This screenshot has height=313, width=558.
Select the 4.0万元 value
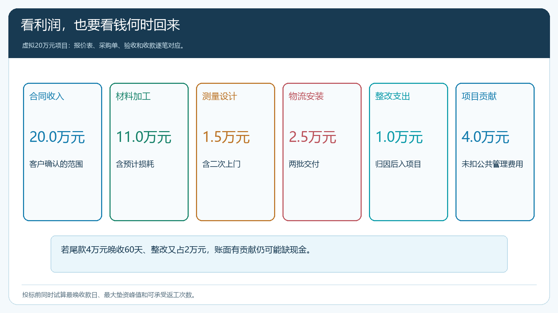[x=485, y=137]
